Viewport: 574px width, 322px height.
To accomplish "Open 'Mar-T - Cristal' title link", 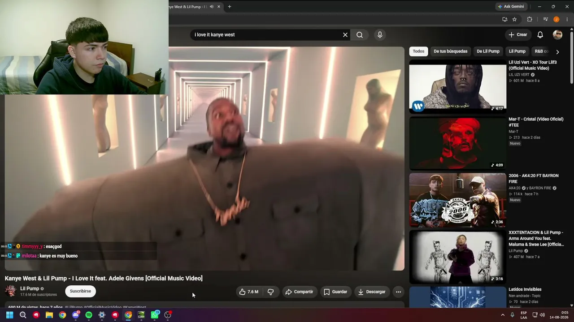I will pos(536,122).
